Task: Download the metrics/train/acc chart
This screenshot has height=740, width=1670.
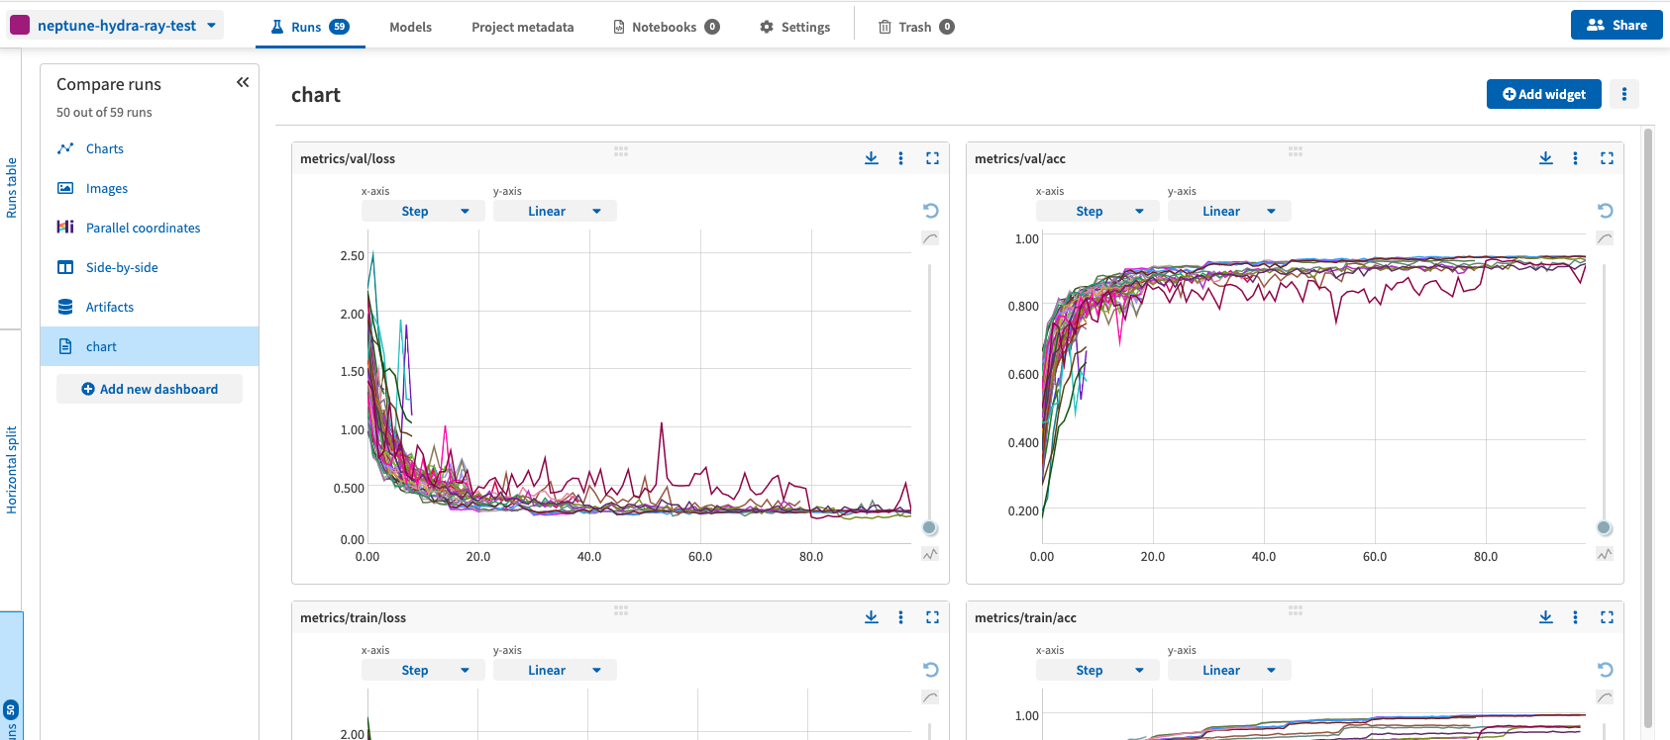Action: tap(1546, 617)
